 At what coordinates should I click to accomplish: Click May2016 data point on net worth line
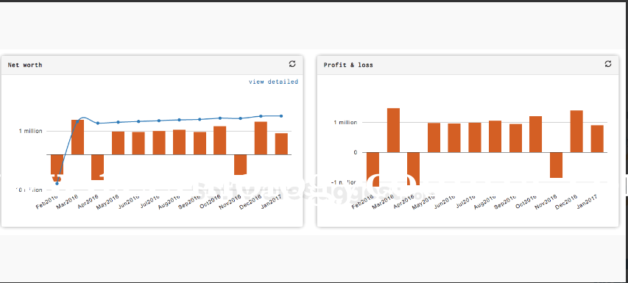point(118,122)
